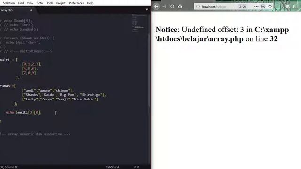Open the tab list dropdown arrow
The width and height of the screenshot is (301, 169).
pos(147,9)
